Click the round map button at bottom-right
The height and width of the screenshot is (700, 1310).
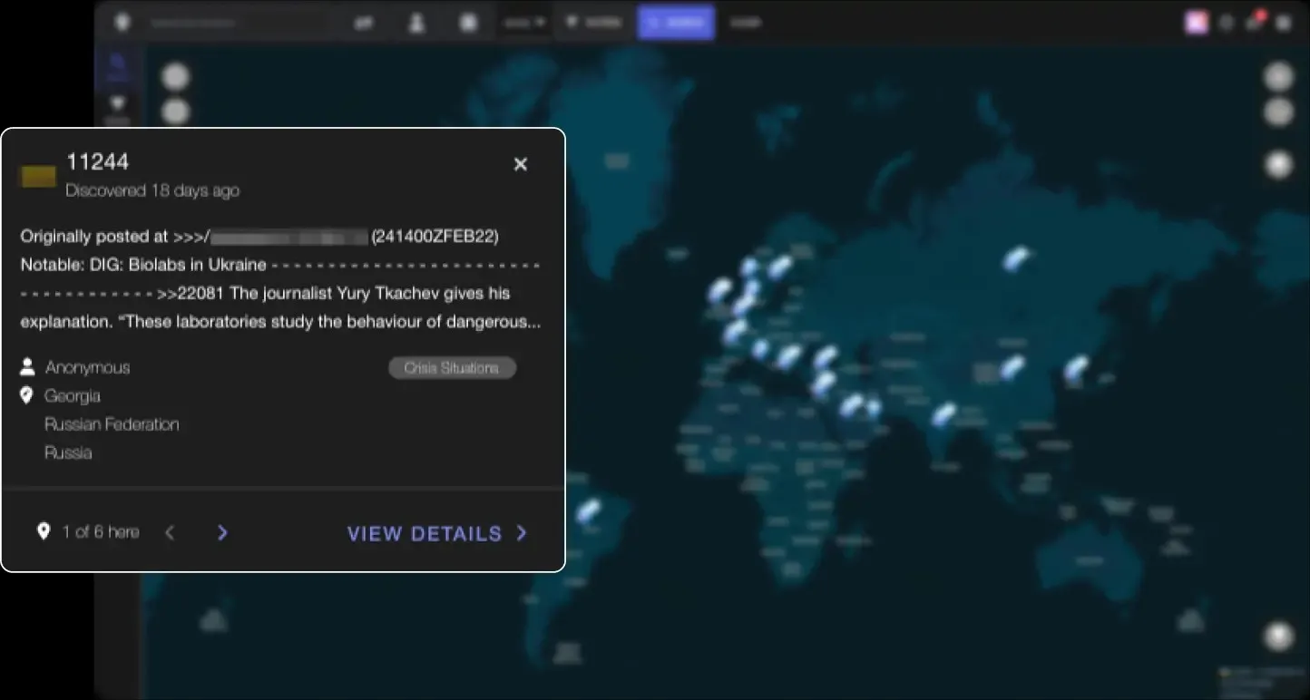pyautogui.click(x=1278, y=636)
